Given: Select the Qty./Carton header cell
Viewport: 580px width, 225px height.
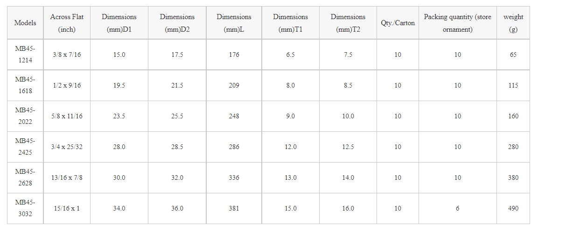Looking at the screenshot, I should [x=398, y=23].
